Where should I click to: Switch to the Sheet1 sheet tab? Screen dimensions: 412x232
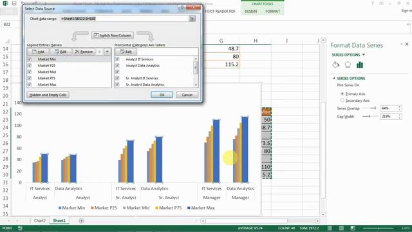(x=59, y=220)
